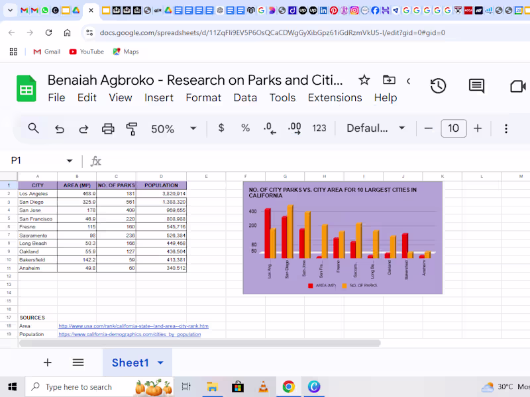Select the parks vs area bar chart
Image resolution: width=530 pixels, height=397 pixels.
coord(343,238)
